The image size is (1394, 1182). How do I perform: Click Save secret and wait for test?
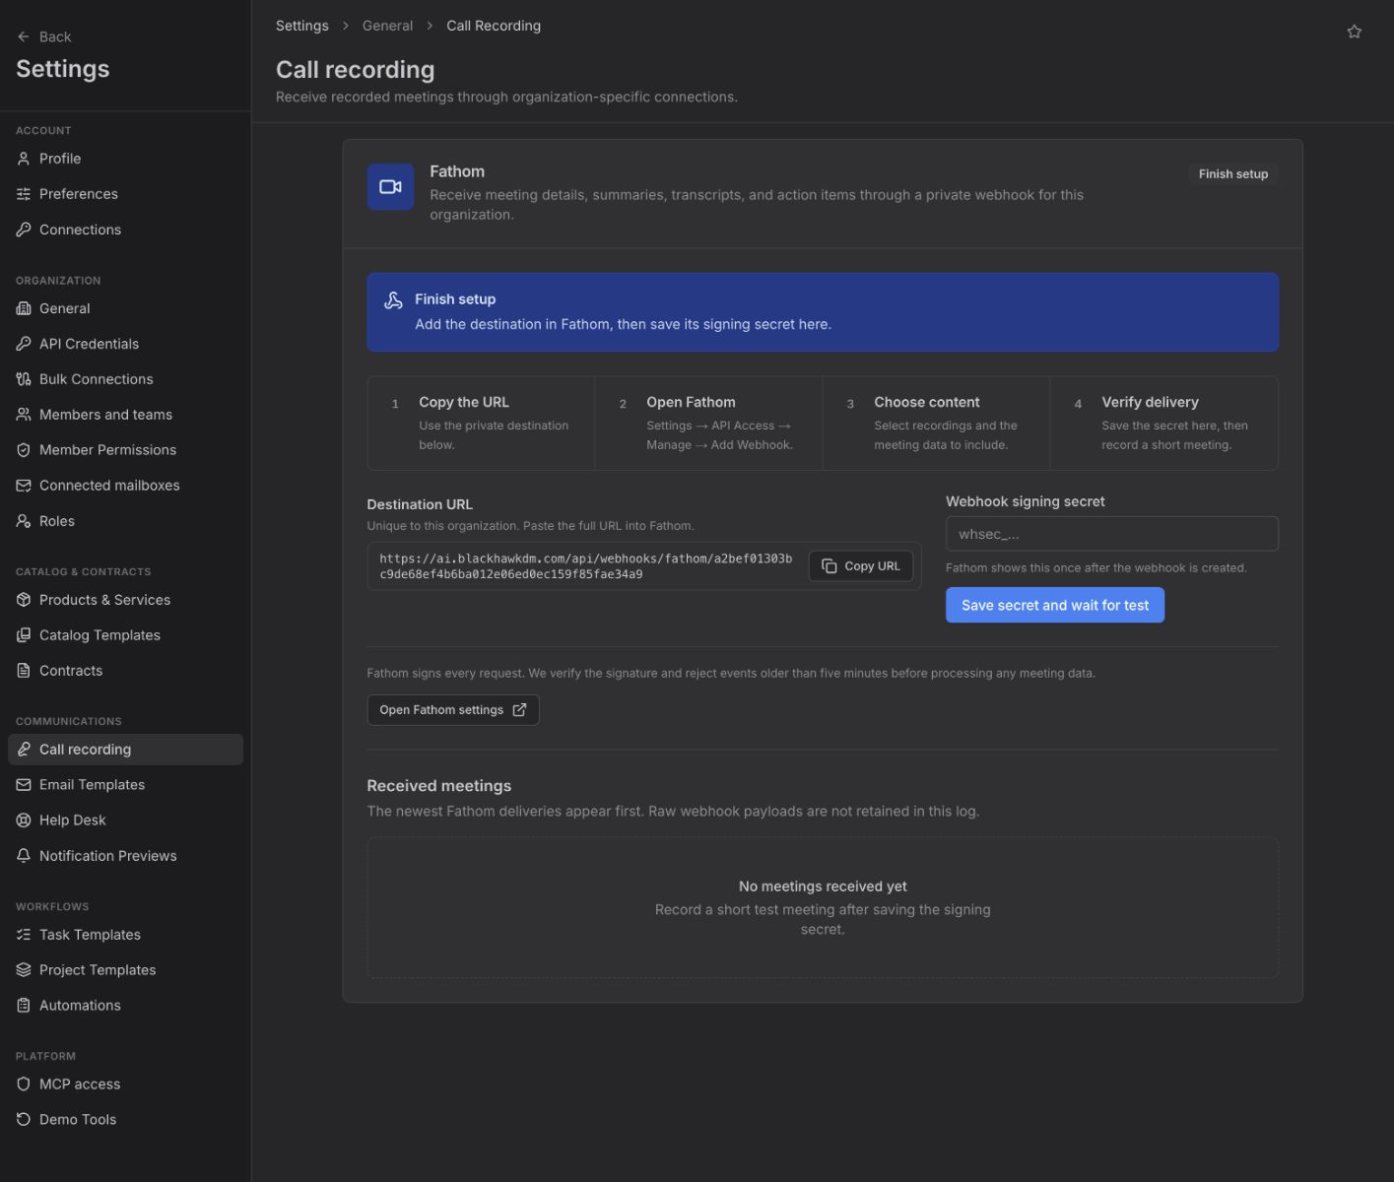[1054, 605]
